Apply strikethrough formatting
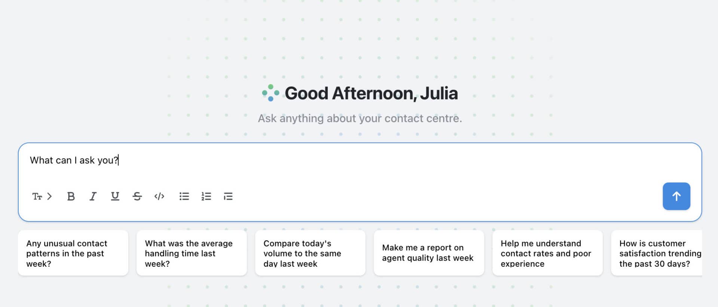This screenshot has height=307, width=718. [x=137, y=196]
